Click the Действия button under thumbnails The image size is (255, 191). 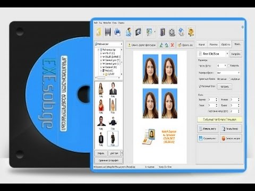pyautogui.click(x=114, y=153)
